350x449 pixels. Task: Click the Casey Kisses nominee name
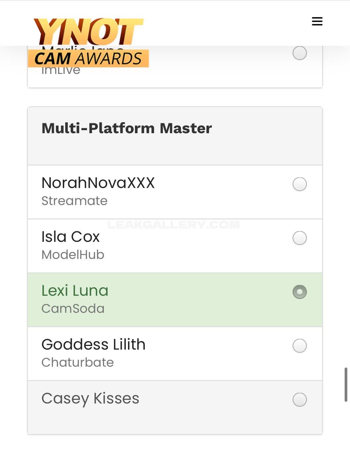(x=90, y=398)
